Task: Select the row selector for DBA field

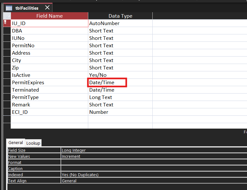Action: point(7,31)
